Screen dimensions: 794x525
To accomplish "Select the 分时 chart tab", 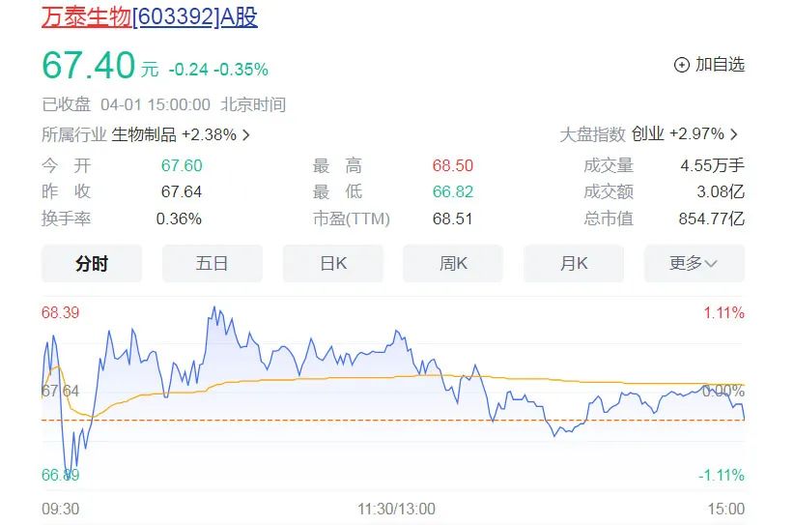I will point(92,264).
